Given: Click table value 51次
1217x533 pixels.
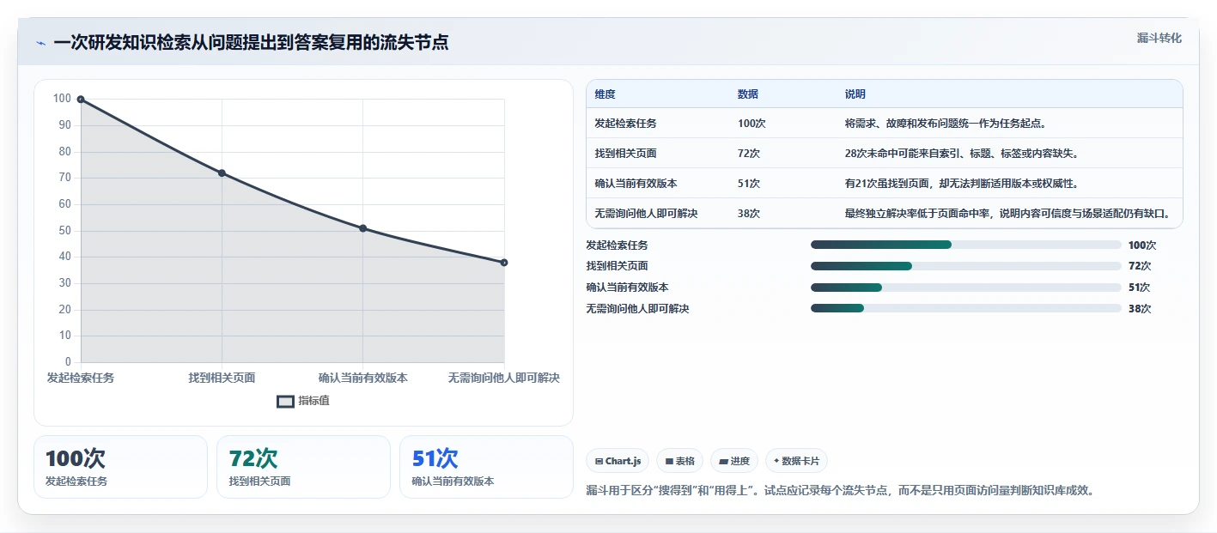Looking at the screenshot, I should pyautogui.click(x=749, y=184).
